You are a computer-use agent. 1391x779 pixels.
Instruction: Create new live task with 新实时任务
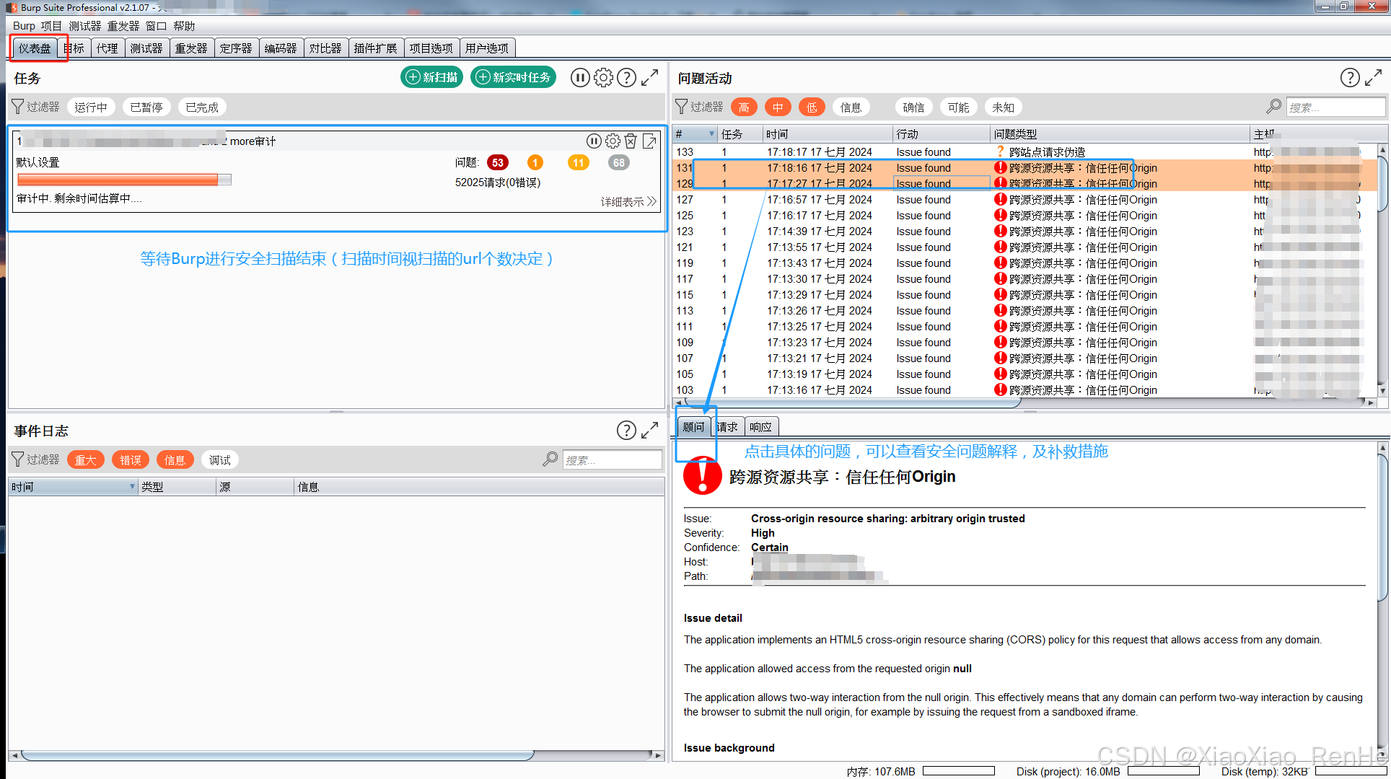pyautogui.click(x=514, y=77)
